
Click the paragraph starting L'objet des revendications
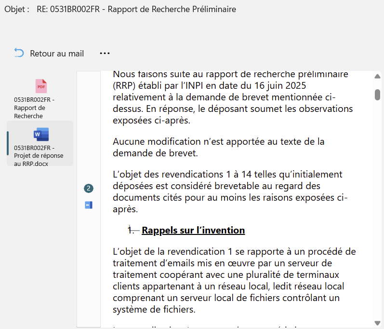tap(230, 192)
